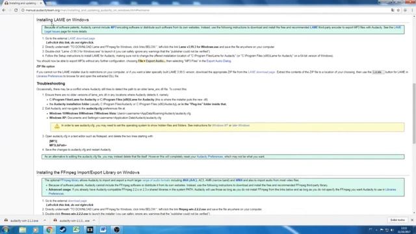Click the MP3LibPath= text line
416x234 pixels.
click(58, 146)
